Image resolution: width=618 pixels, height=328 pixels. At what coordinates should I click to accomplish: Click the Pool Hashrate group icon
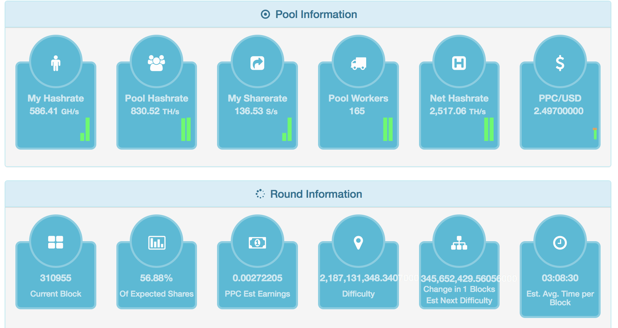pyautogui.click(x=157, y=63)
